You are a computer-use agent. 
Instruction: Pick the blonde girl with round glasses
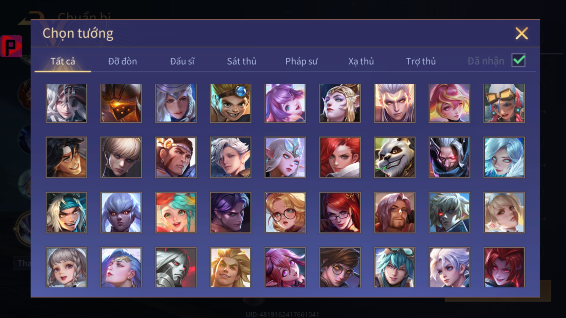[285, 212]
